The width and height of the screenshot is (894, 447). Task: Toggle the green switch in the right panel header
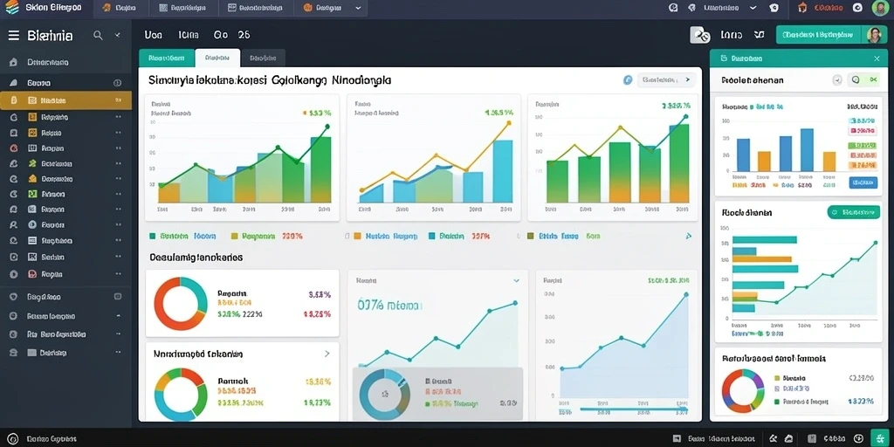(x=862, y=80)
